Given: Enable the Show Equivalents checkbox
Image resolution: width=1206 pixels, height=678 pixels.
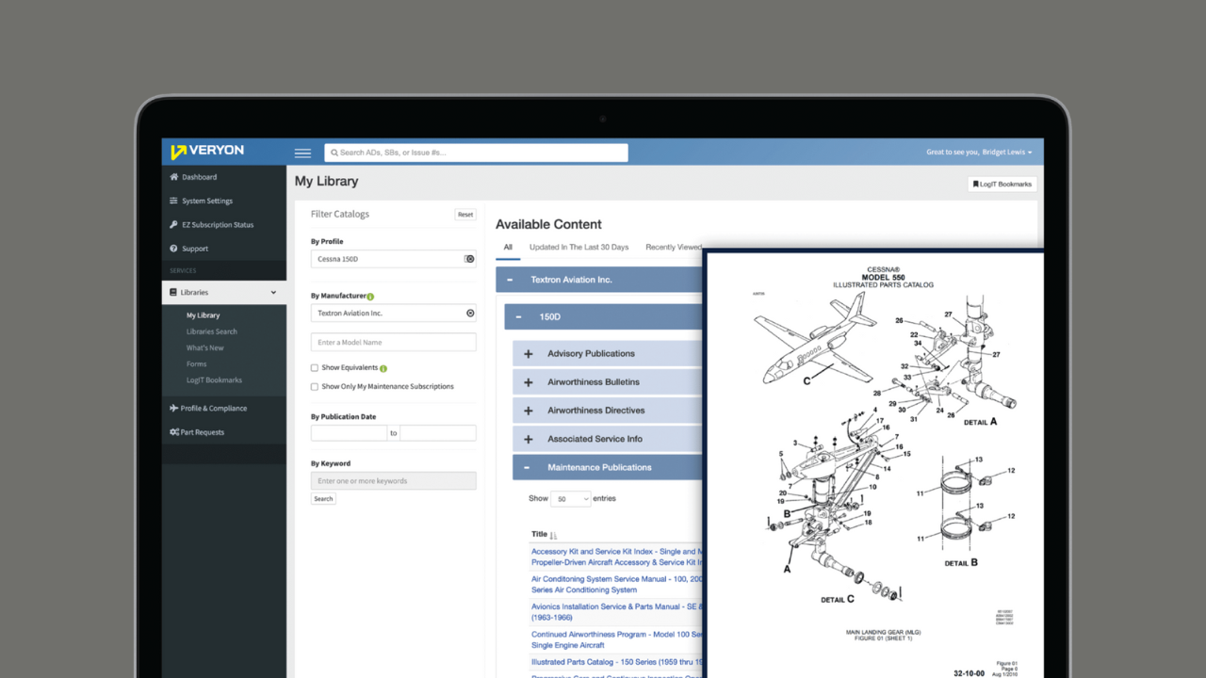Looking at the screenshot, I should point(315,368).
